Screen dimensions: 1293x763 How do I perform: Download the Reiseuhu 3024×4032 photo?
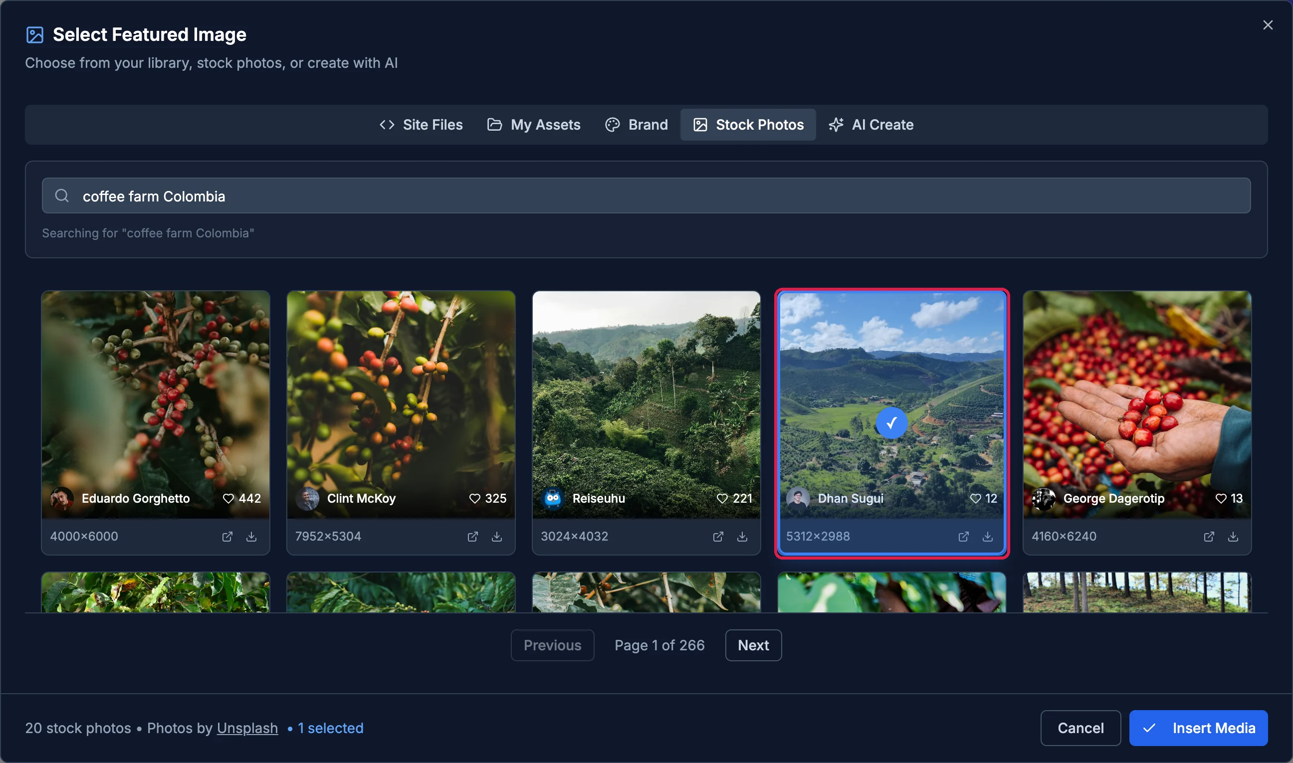pos(742,536)
